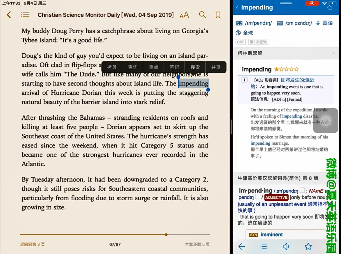Image resolution: width=341 pixels, height=254 pixels.
Task: Tap the screen recording indicator
Action: pos(312,3)
